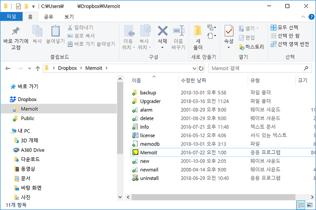316x210 pixels.
Task: Open Documents (문서) in the navigation pane
Action: click(x=22, y=178)
